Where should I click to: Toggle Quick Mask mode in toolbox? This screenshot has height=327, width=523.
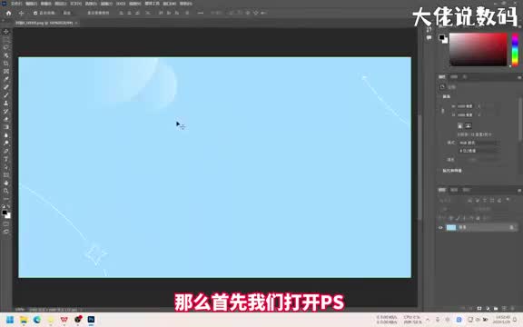click(6, 223)
